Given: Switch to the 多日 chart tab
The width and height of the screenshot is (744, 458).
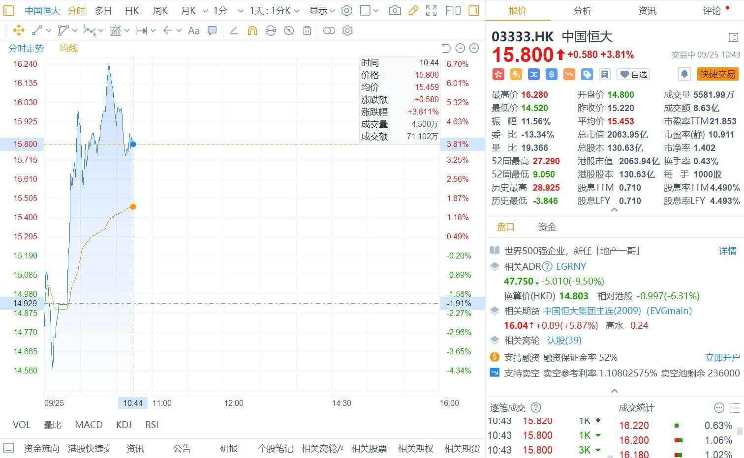Looking at the screenshot, I should point(103,10).
